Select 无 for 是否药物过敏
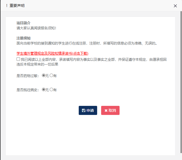Screen dimensions: 182x160 (x=43, y=75)
